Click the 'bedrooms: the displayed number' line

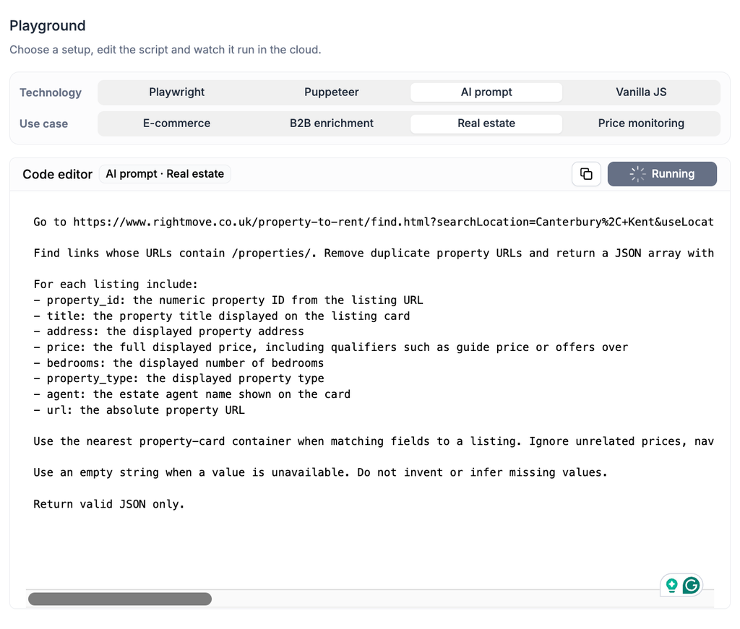point(178,363)
